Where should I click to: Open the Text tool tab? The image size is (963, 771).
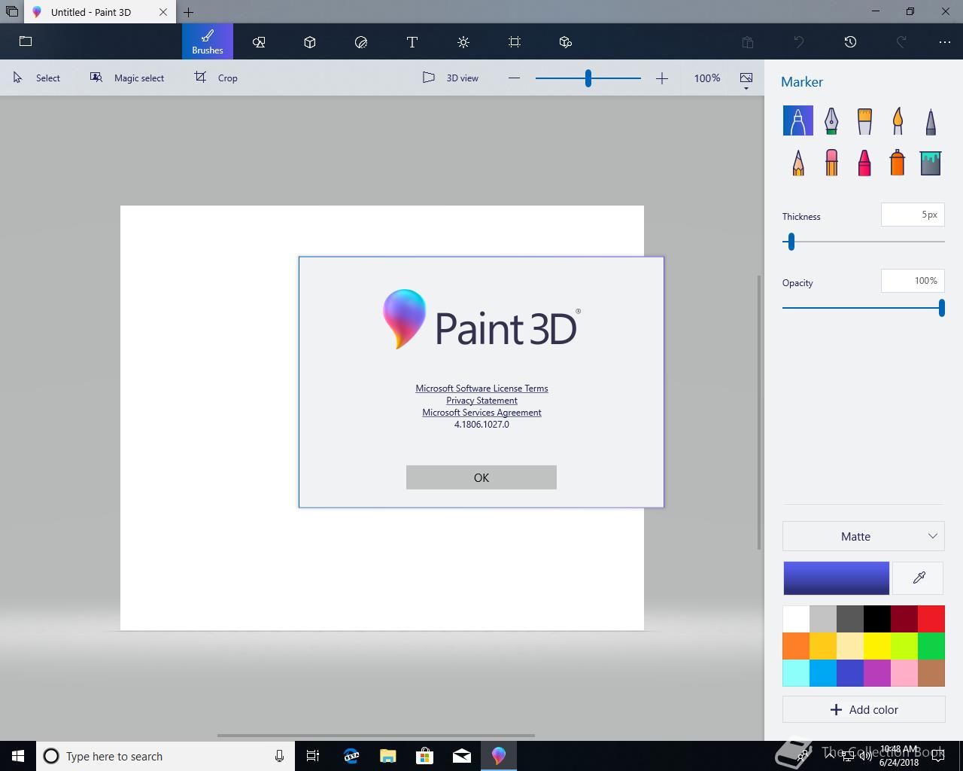click(x=412, y=42)
